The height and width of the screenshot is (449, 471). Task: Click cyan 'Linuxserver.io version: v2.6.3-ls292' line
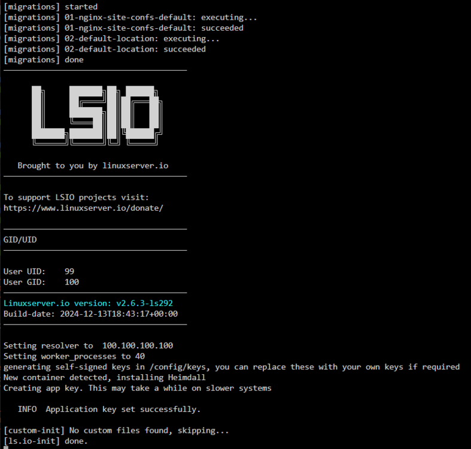(x=88, y=304)
